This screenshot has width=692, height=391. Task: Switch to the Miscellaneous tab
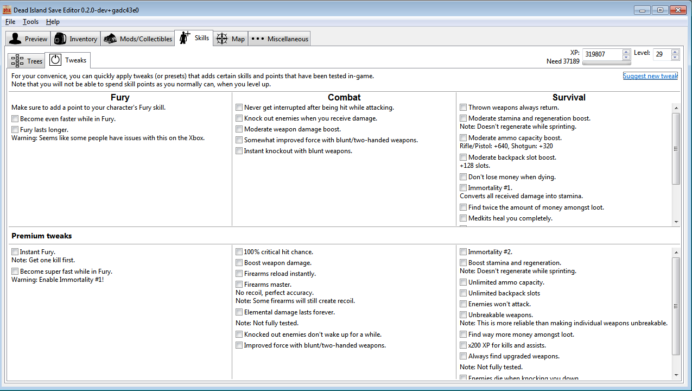pyautogui.click(x=280, y=39)
